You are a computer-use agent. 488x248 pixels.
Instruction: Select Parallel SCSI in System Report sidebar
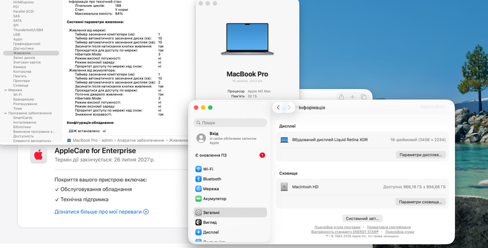tap(24, 11)
